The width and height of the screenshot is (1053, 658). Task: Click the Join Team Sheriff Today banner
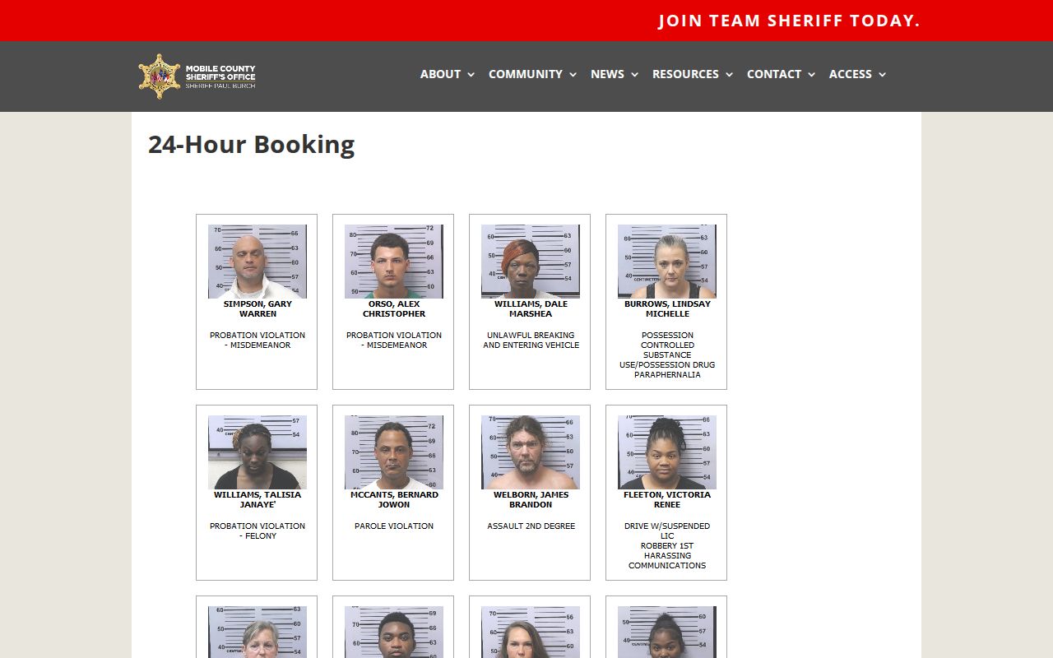tap(789, 21)
